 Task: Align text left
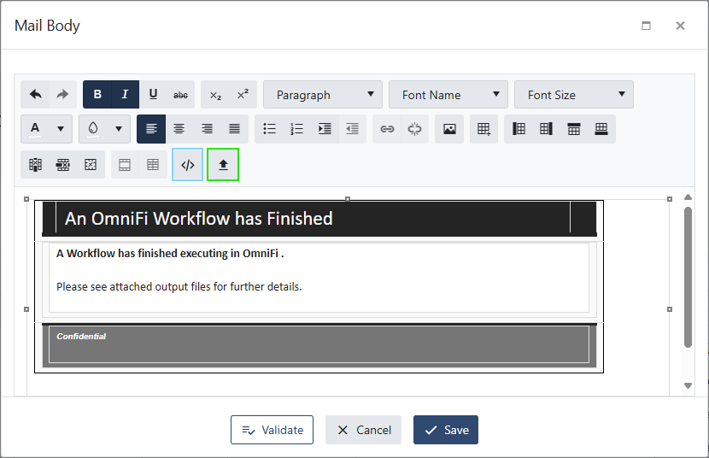click(x=151, y=129)
